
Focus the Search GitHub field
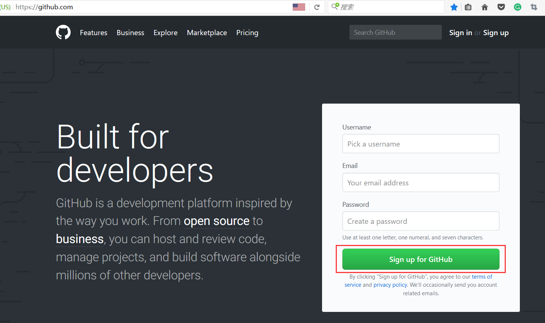point(396,32)
